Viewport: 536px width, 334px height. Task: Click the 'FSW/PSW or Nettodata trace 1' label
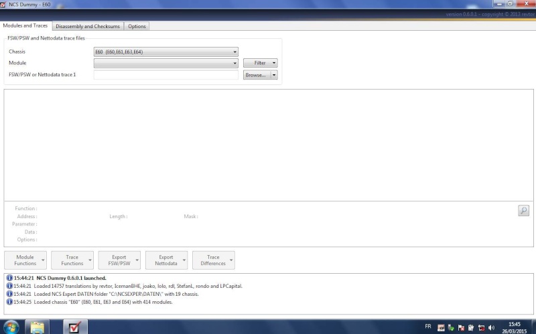(42, 74)
